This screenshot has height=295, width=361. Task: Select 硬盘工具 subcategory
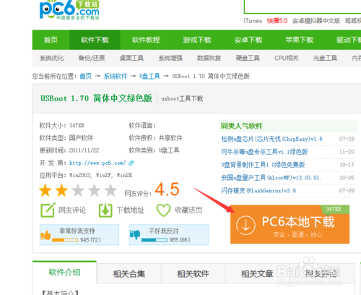point(248,58)
